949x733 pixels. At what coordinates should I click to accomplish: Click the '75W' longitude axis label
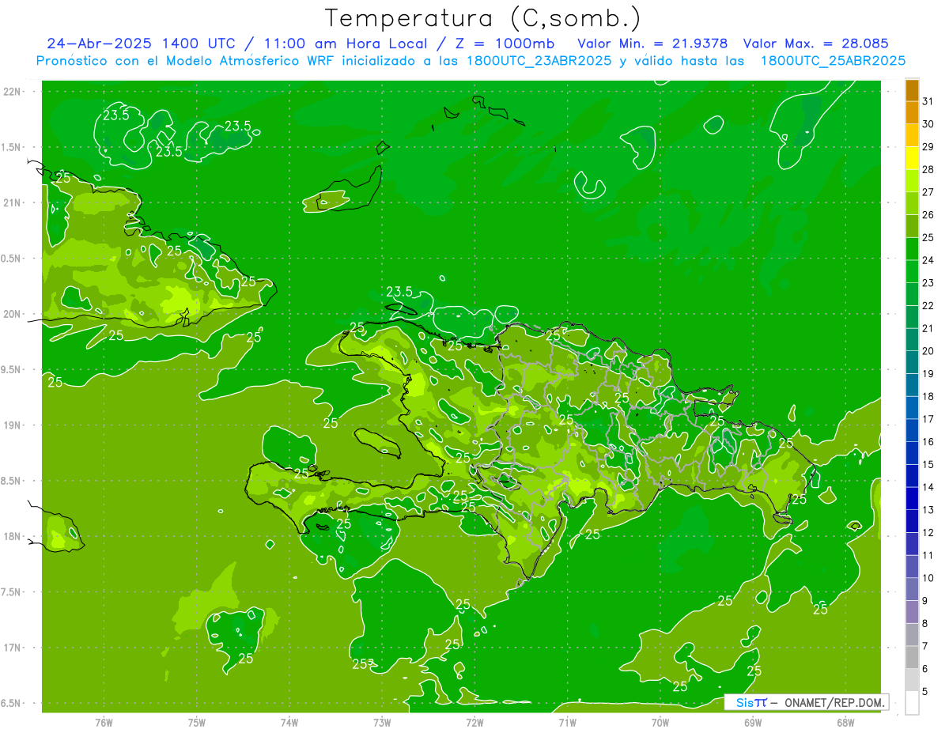197,723
